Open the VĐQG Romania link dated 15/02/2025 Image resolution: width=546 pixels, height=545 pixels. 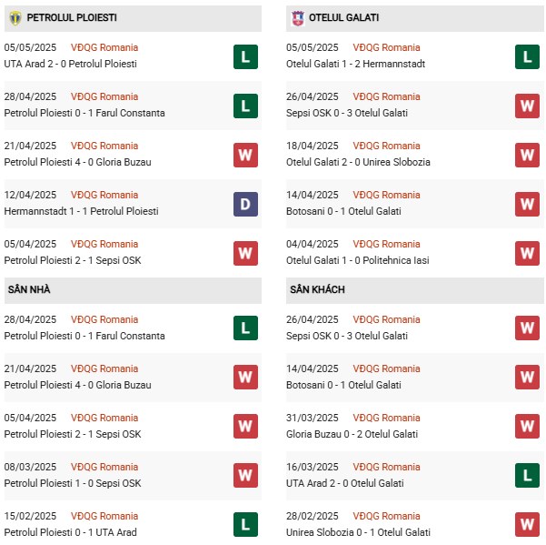(104, 516)
